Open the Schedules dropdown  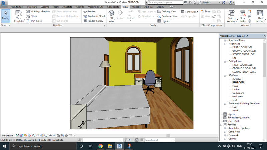[189, 12]
